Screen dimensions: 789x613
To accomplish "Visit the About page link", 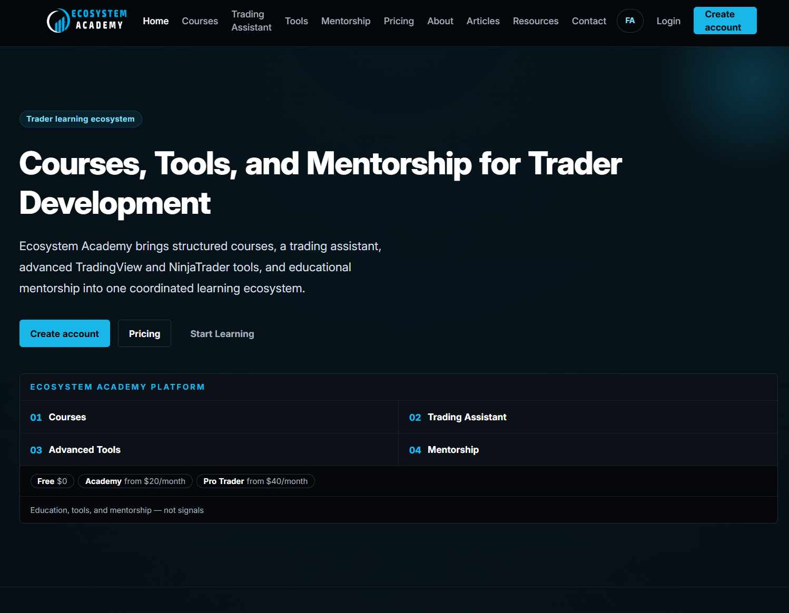I will tap(440, 21).
